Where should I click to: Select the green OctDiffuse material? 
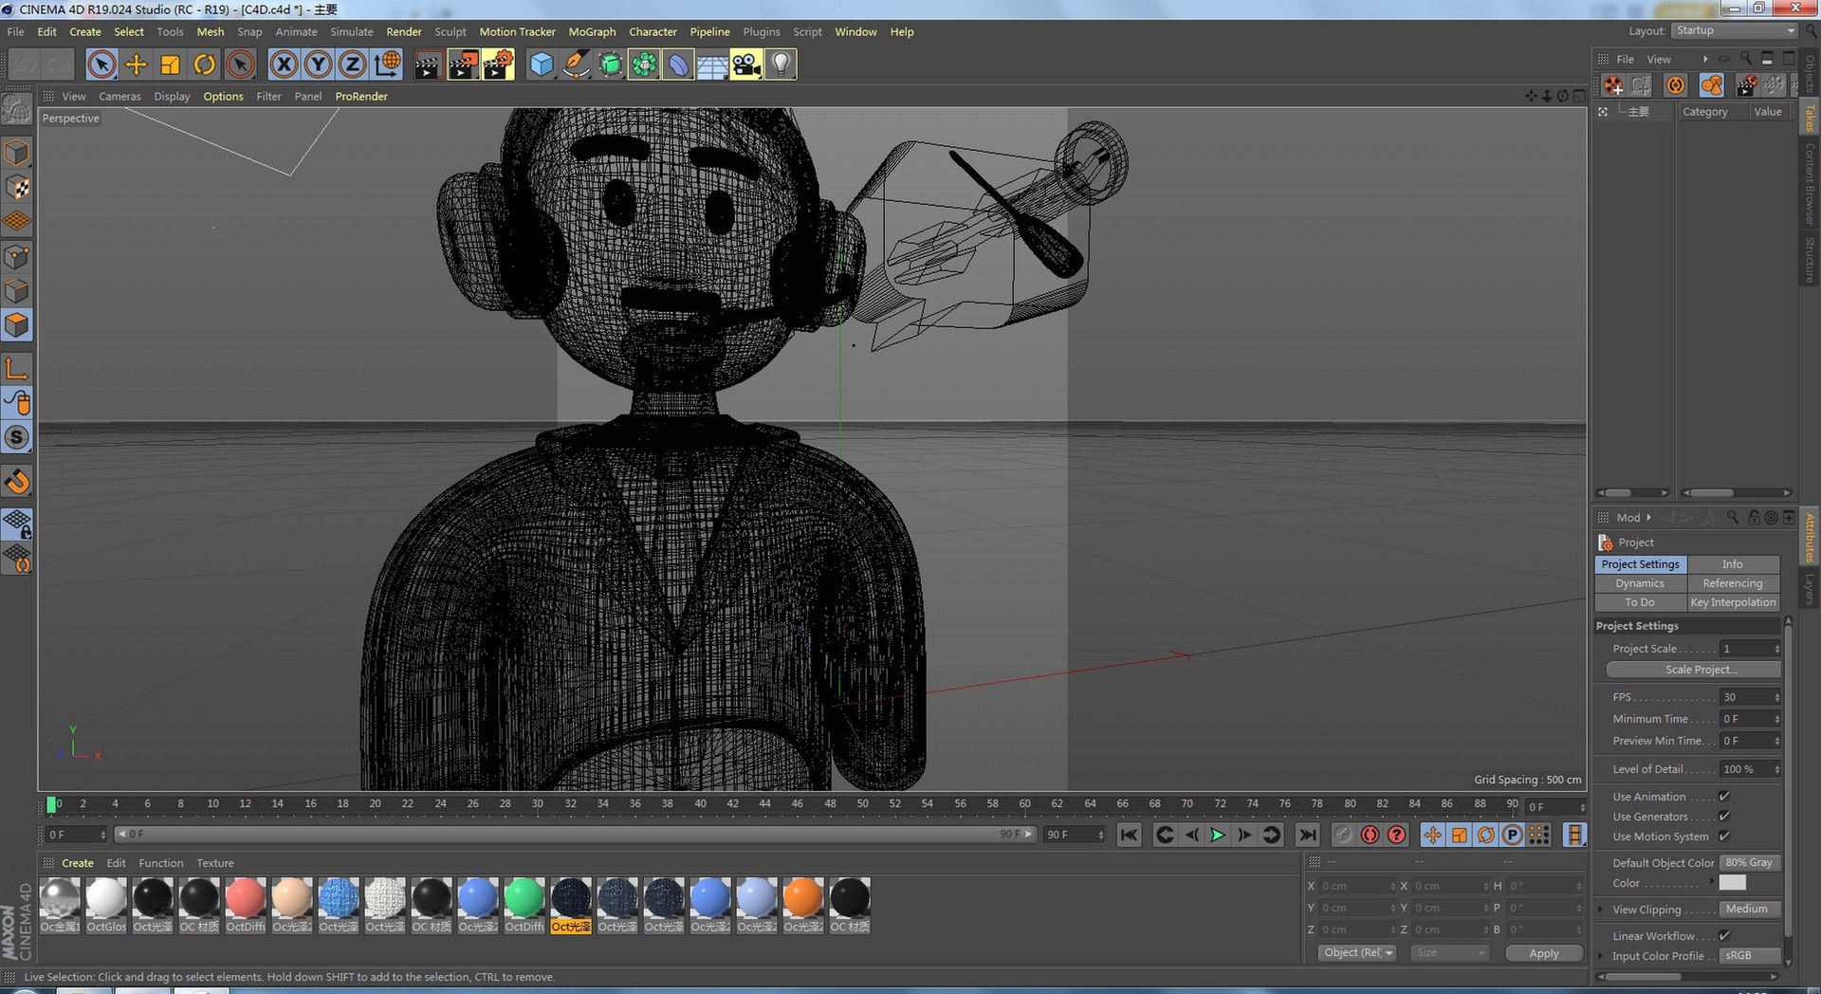(x=524, y=897)
